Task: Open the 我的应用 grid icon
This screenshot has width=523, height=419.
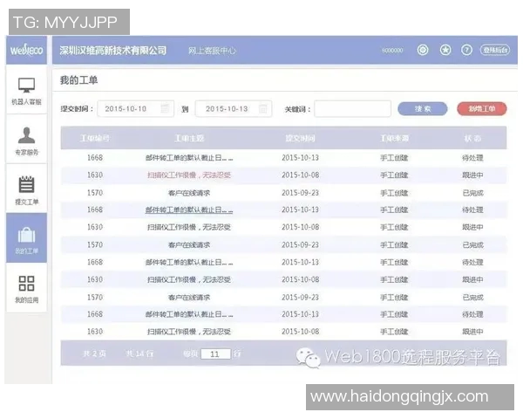Action: tap(26, 283)
